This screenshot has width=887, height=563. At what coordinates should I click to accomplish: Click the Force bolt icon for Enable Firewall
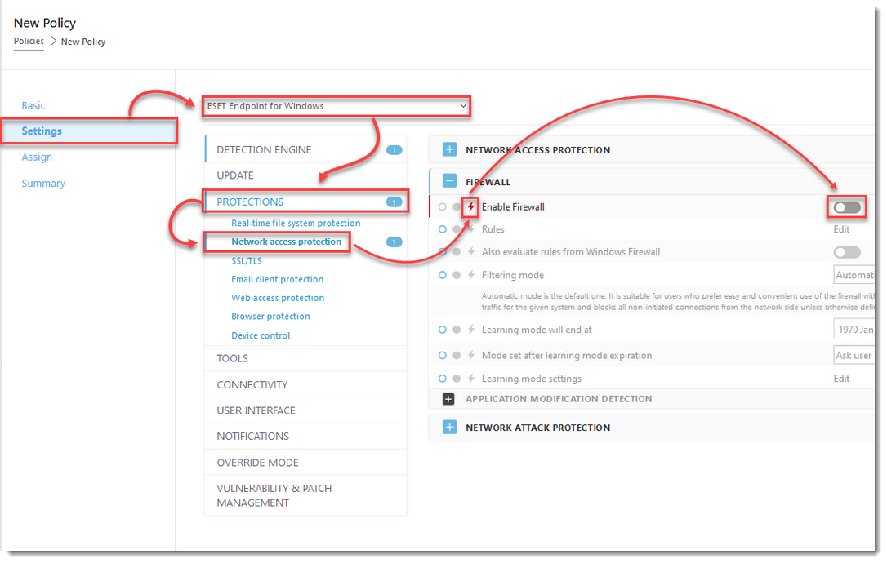point(470,207)
